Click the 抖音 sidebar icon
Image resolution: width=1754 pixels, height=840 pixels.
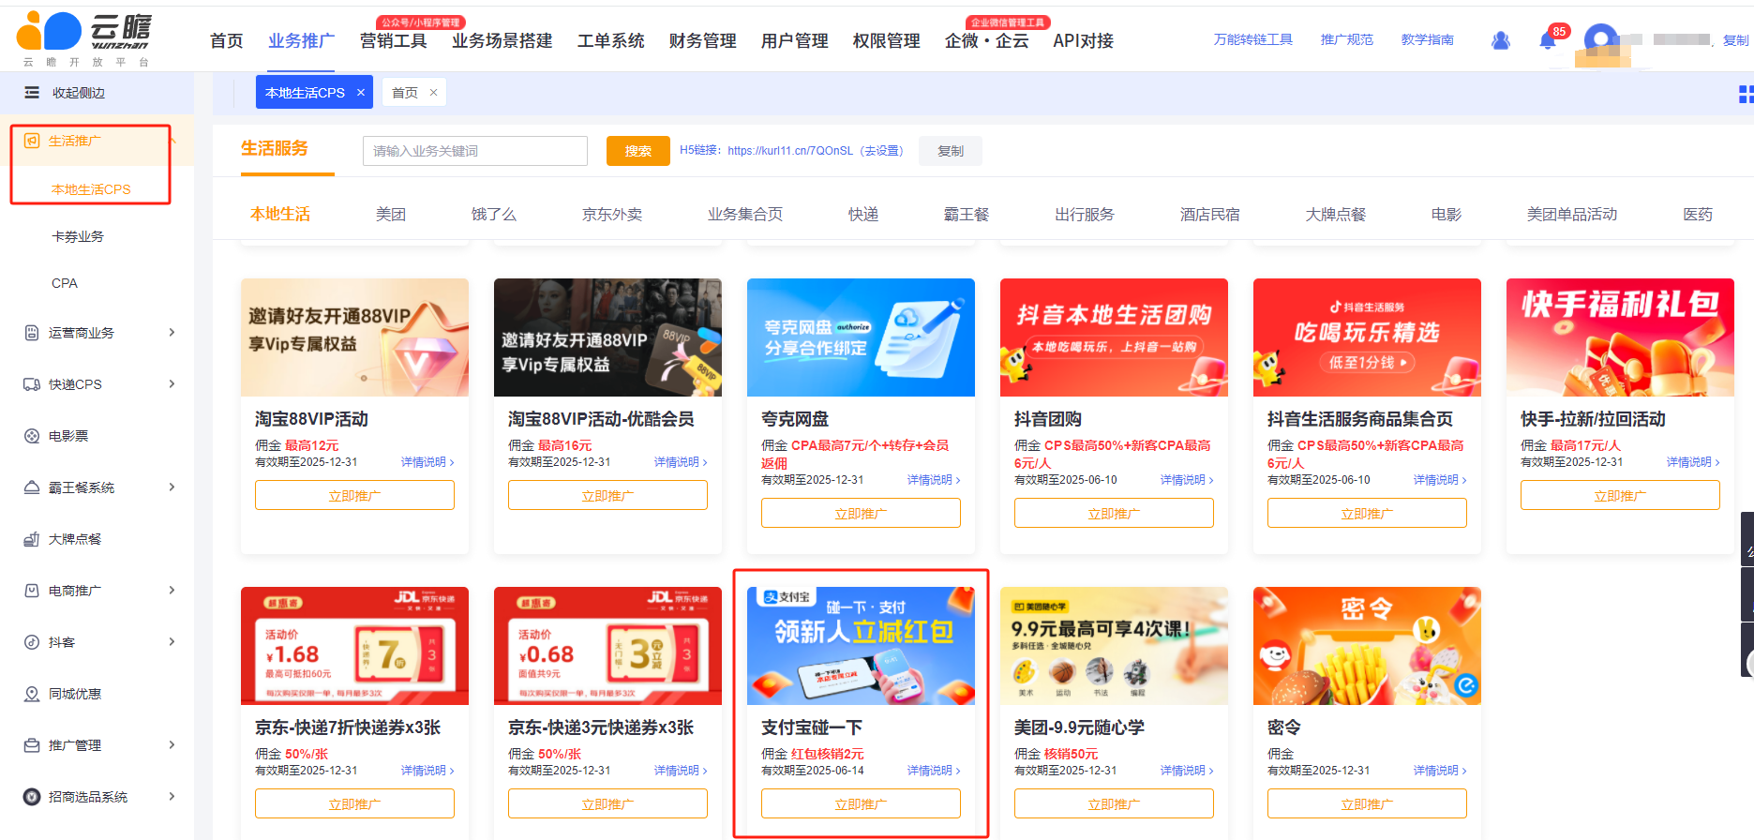(31, 642)
